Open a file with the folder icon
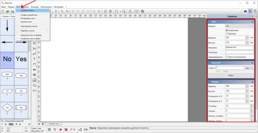The height and width of the screenshot is (133, 258). [7, 11]
